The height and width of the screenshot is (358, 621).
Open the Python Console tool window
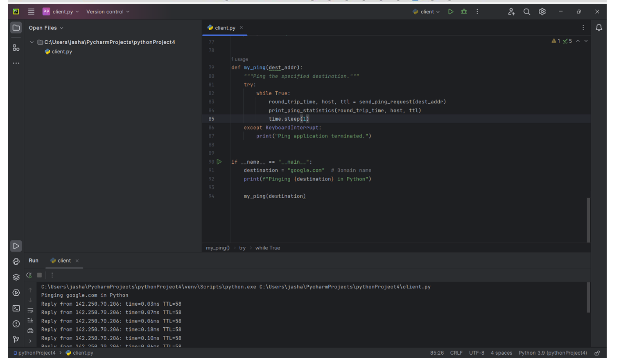coord(16,261)
